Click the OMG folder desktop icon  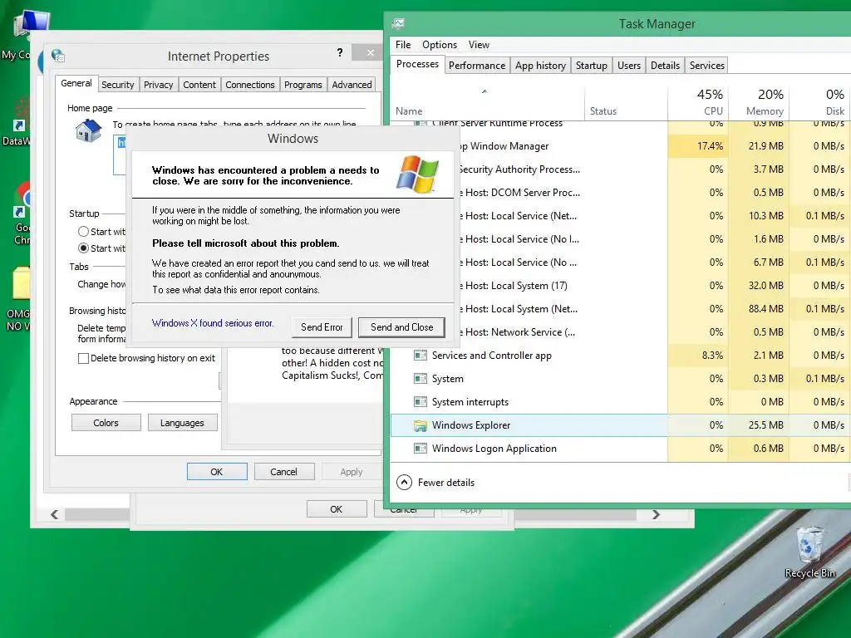coord(20,299)
